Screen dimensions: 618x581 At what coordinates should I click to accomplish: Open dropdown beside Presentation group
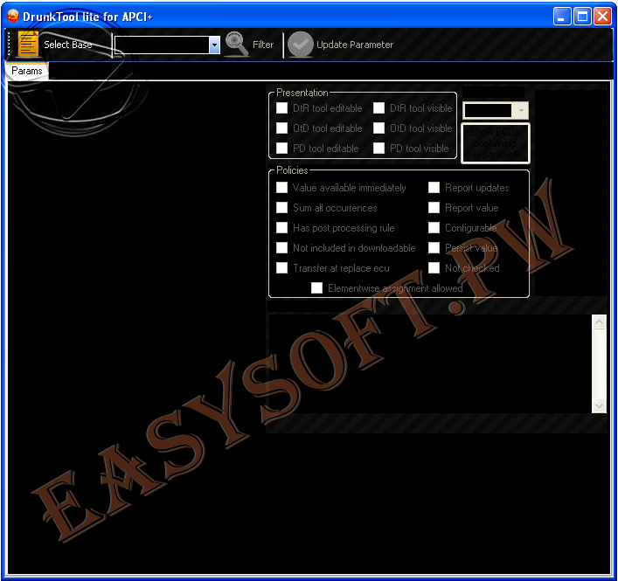click(x=521, y=111)
